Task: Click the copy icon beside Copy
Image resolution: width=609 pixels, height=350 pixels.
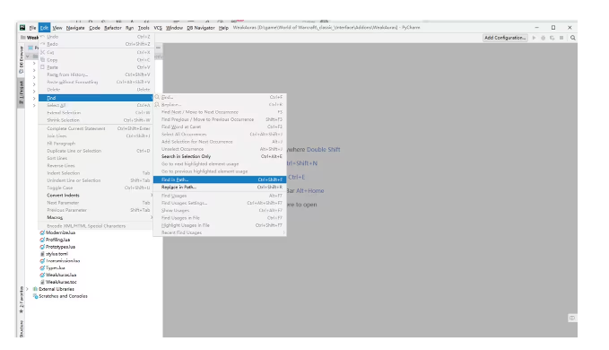Action: pos(43,60)
